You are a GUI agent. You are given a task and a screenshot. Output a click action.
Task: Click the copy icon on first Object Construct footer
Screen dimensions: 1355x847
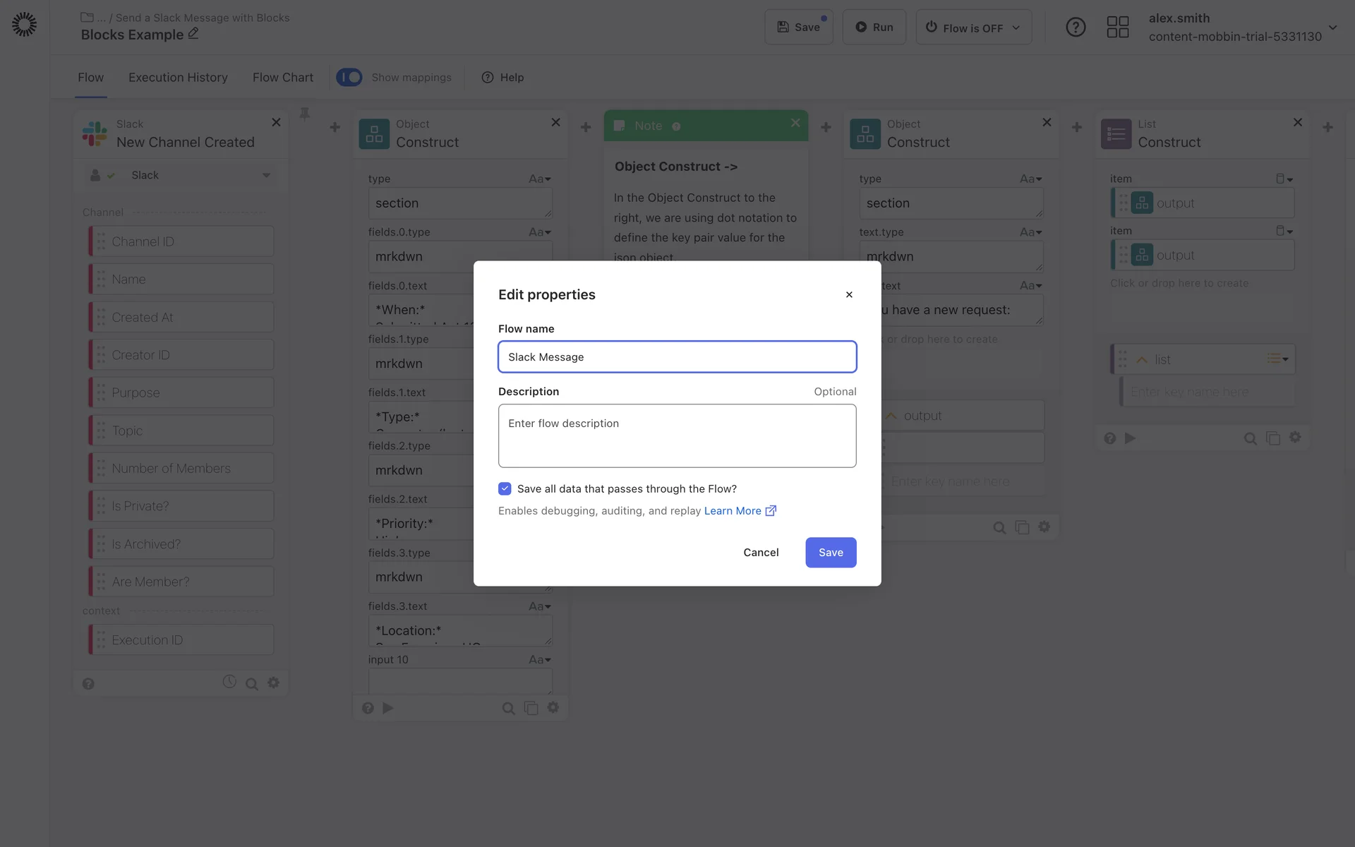531,708
